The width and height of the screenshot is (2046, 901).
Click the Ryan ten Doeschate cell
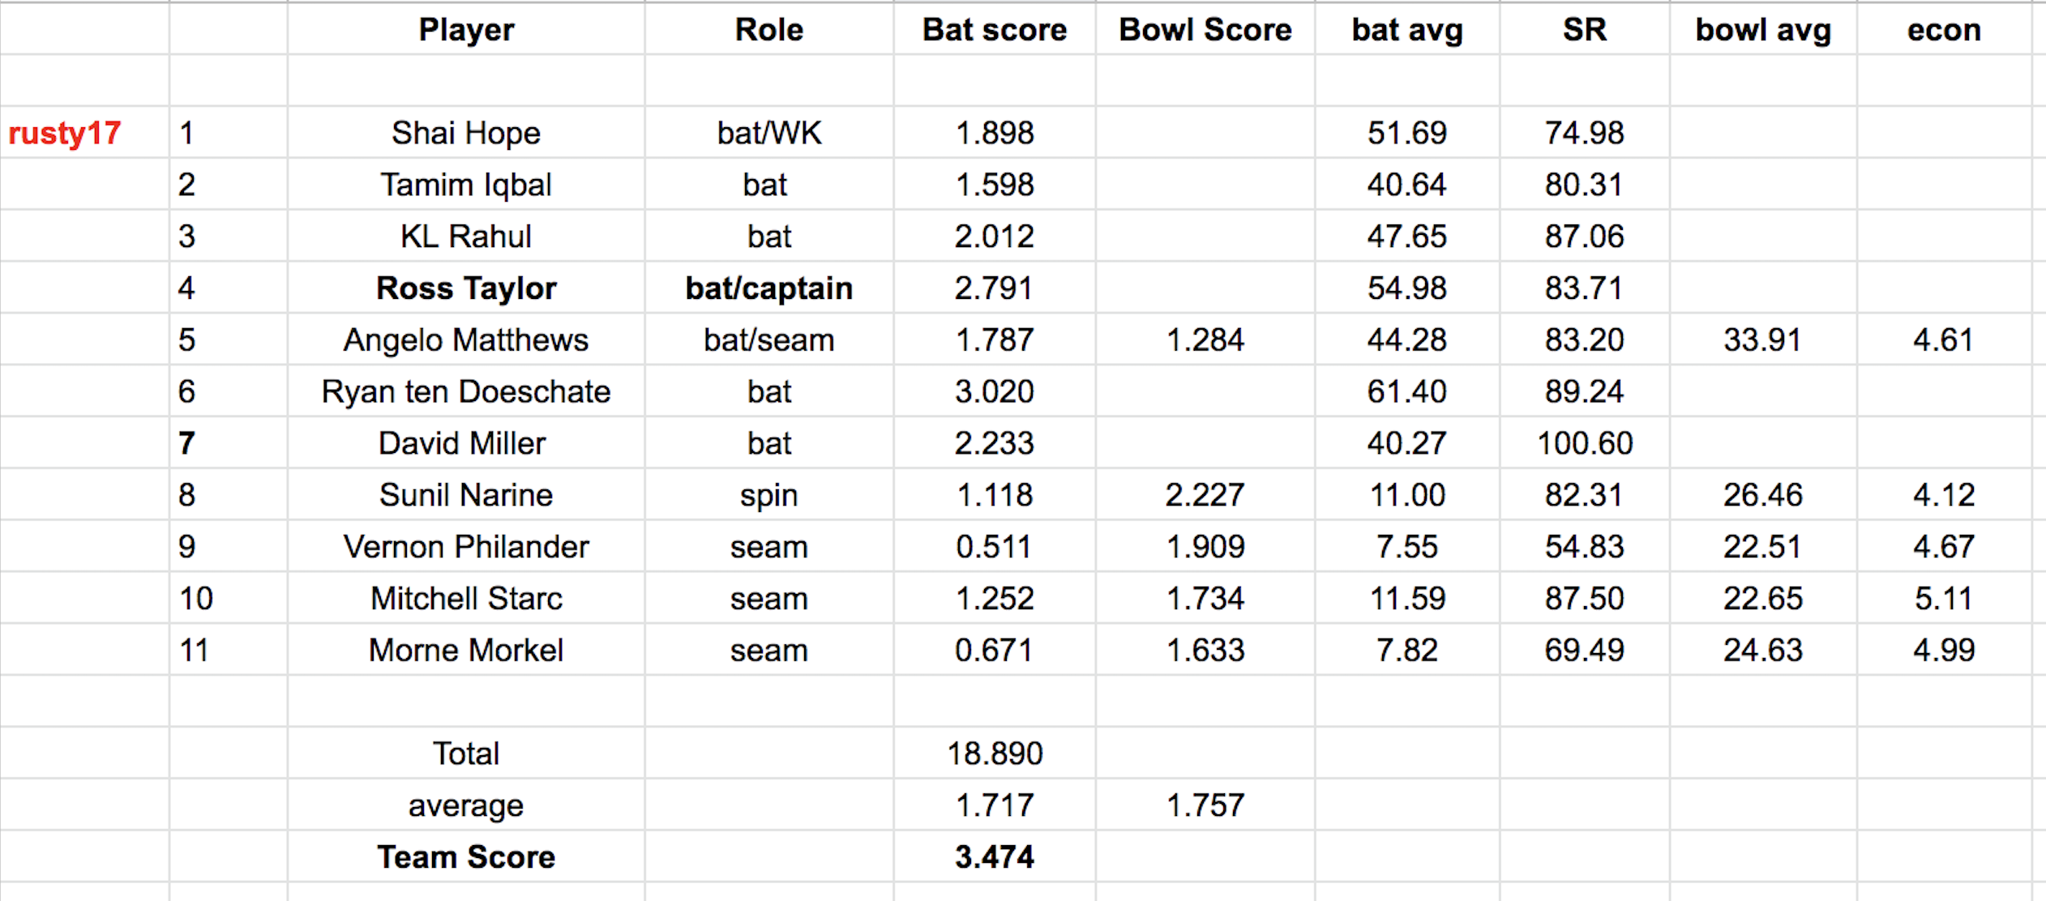point(466,392)
